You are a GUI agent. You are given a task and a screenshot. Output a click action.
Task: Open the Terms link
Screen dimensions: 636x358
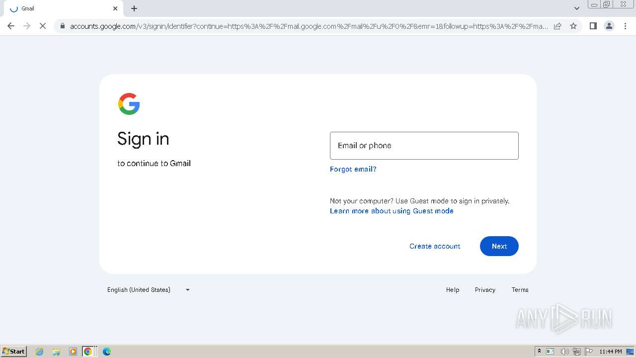point(520,290)
